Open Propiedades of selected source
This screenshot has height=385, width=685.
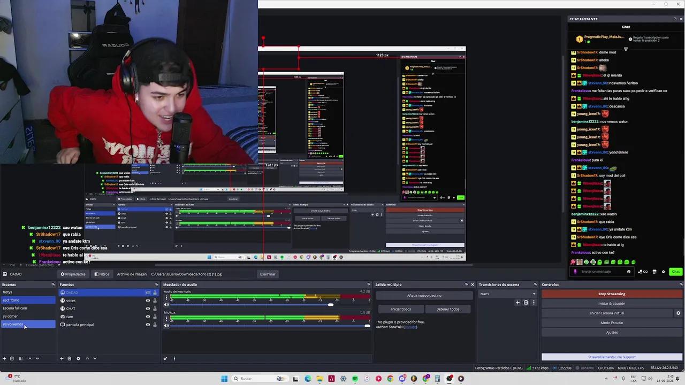click(x=73, y=274)
